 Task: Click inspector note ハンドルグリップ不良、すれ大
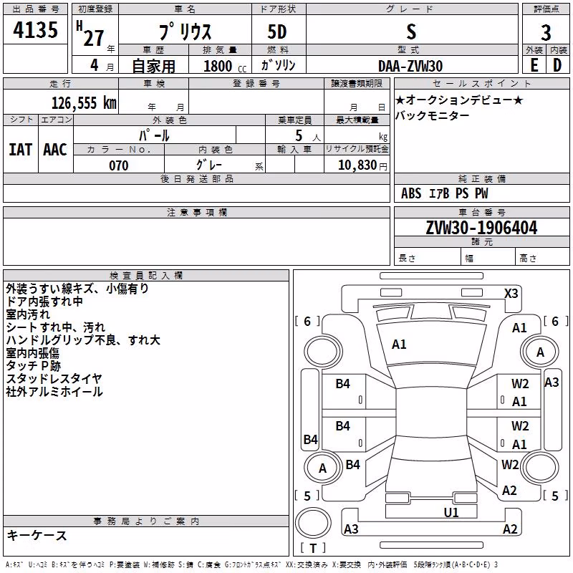point(83,340)
